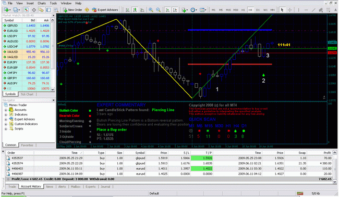This screenshot has width=339, height=197.
Task: Switch chart to Line Chart mode
Action: (142, 10)
